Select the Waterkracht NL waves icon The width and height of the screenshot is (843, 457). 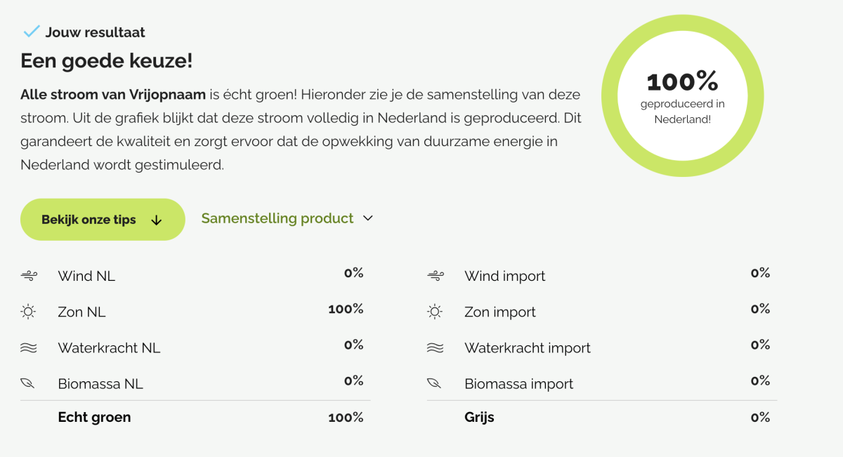(x=30, y=346)
